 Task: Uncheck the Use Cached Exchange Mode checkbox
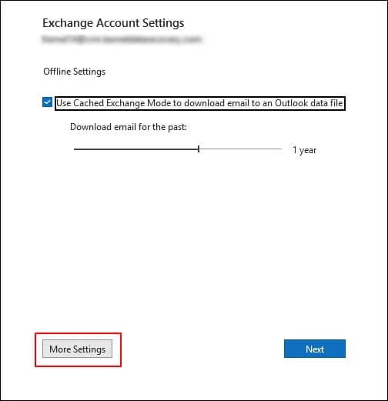pyautogui.click(x=47, y=102)
